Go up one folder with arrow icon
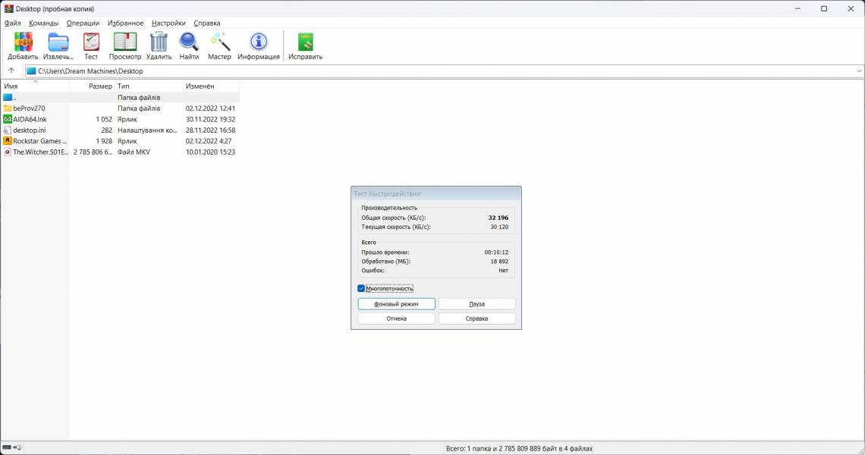This screenshot has height=455, width=865. click(x=11, y=71)
